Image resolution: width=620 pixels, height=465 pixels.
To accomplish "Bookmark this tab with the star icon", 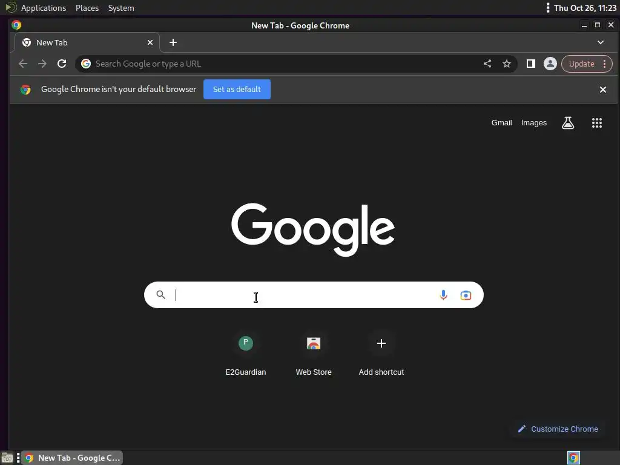I will 507,64.
